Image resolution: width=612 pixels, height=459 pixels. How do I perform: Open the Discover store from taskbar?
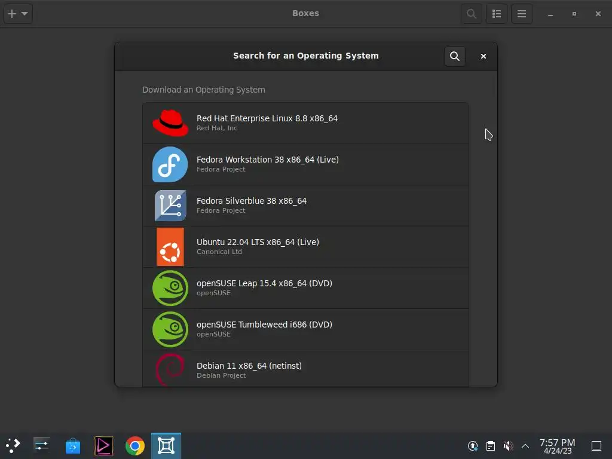coord(72,445)
